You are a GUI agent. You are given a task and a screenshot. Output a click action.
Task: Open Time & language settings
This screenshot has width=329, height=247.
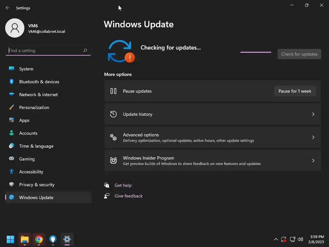48,146
